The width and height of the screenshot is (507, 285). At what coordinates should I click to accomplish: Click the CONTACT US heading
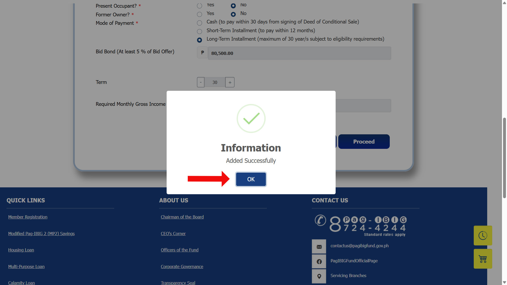click(x=330, y=200)
